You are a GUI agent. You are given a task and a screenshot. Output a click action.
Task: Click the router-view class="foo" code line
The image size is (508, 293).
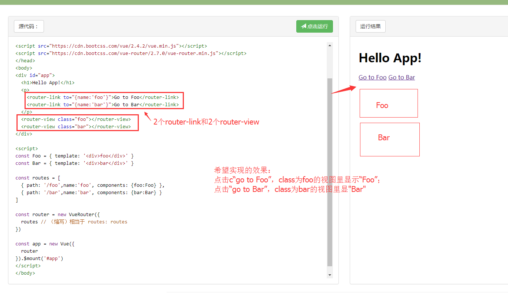click(x=76, y=119)
